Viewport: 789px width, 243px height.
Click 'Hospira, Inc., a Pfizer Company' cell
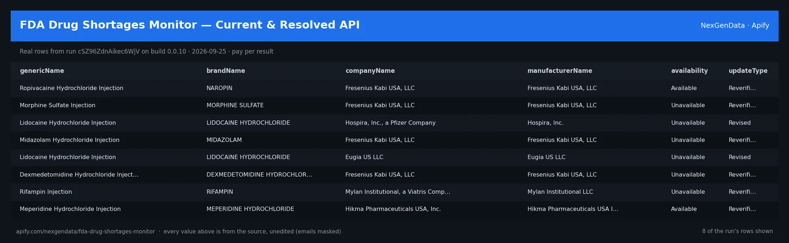click(x=390, y=123)
